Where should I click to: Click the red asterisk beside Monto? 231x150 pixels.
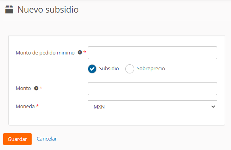coord(41,88)
